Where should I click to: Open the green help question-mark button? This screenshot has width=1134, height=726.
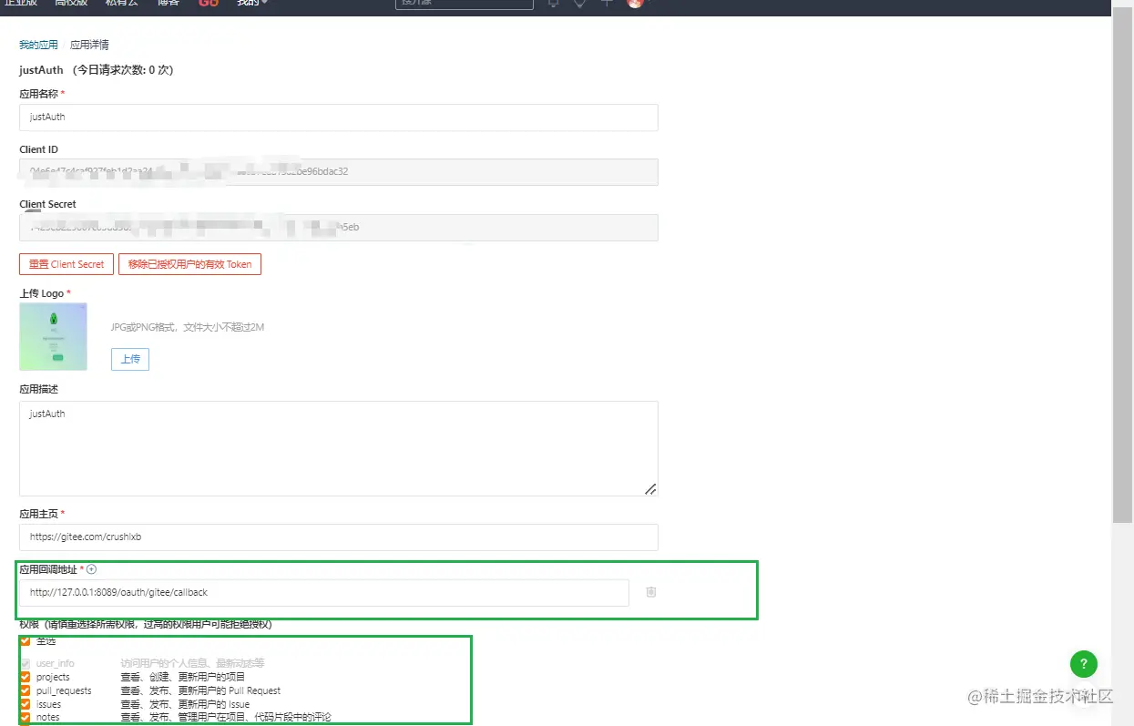pyautogui.click(x=1083, y=663)
